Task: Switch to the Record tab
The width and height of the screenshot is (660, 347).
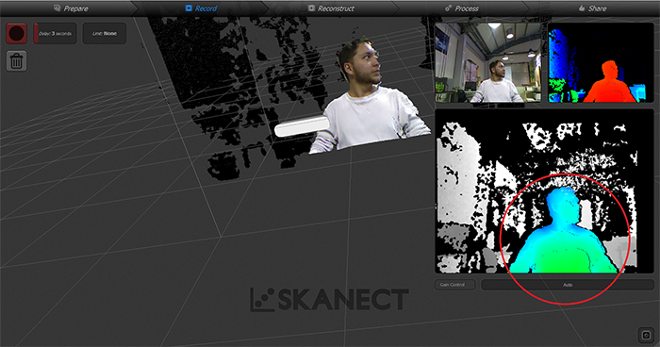Action: tap(201, 8)
